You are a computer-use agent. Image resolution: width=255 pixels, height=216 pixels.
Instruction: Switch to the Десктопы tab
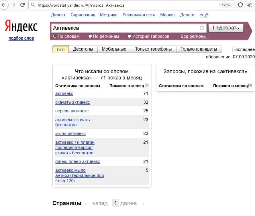(83, 49)
